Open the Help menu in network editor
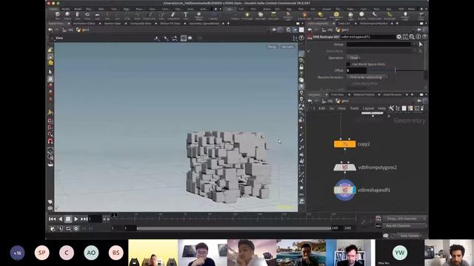This screenshot has width=474, height=266. click(382, 109)
